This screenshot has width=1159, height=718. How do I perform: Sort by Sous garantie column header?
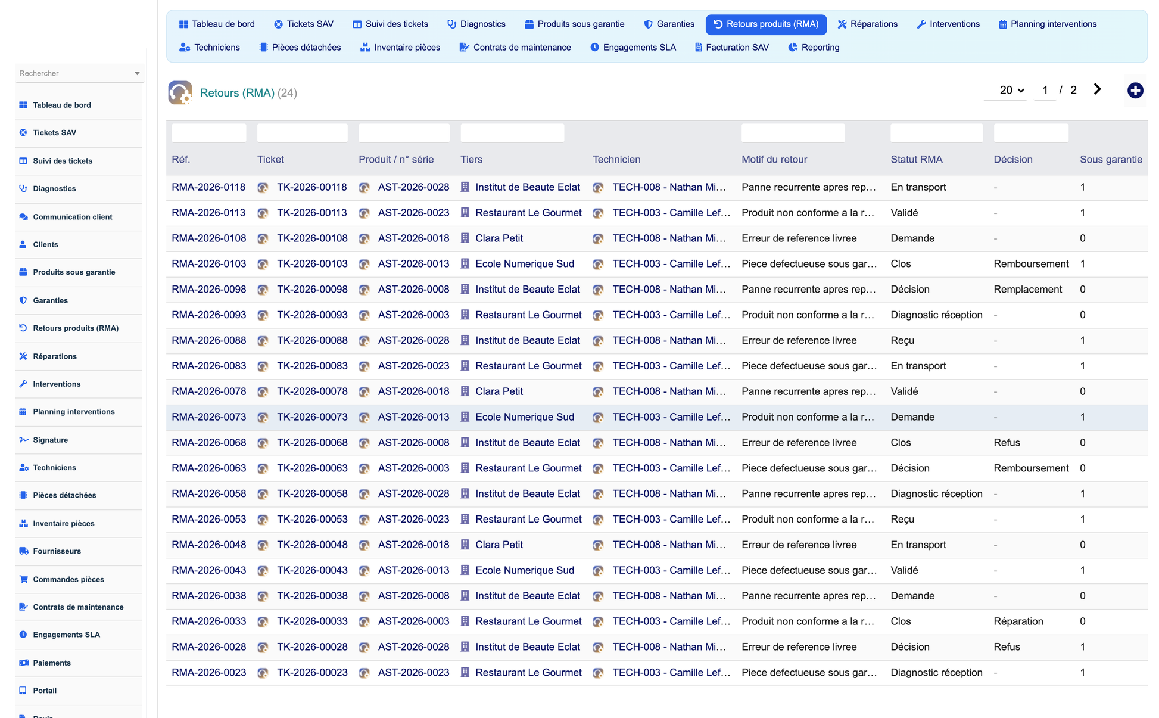[1111, 160]
